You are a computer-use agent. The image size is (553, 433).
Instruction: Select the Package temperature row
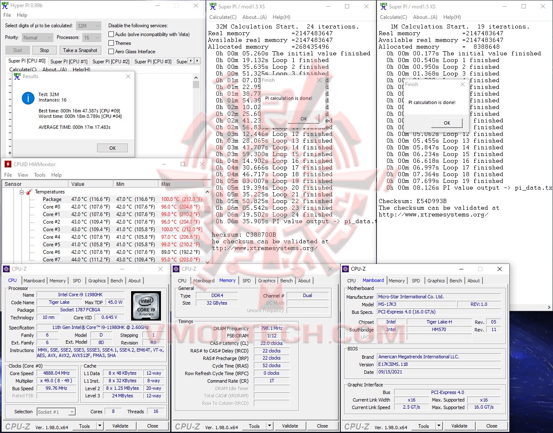coord(103,199)
